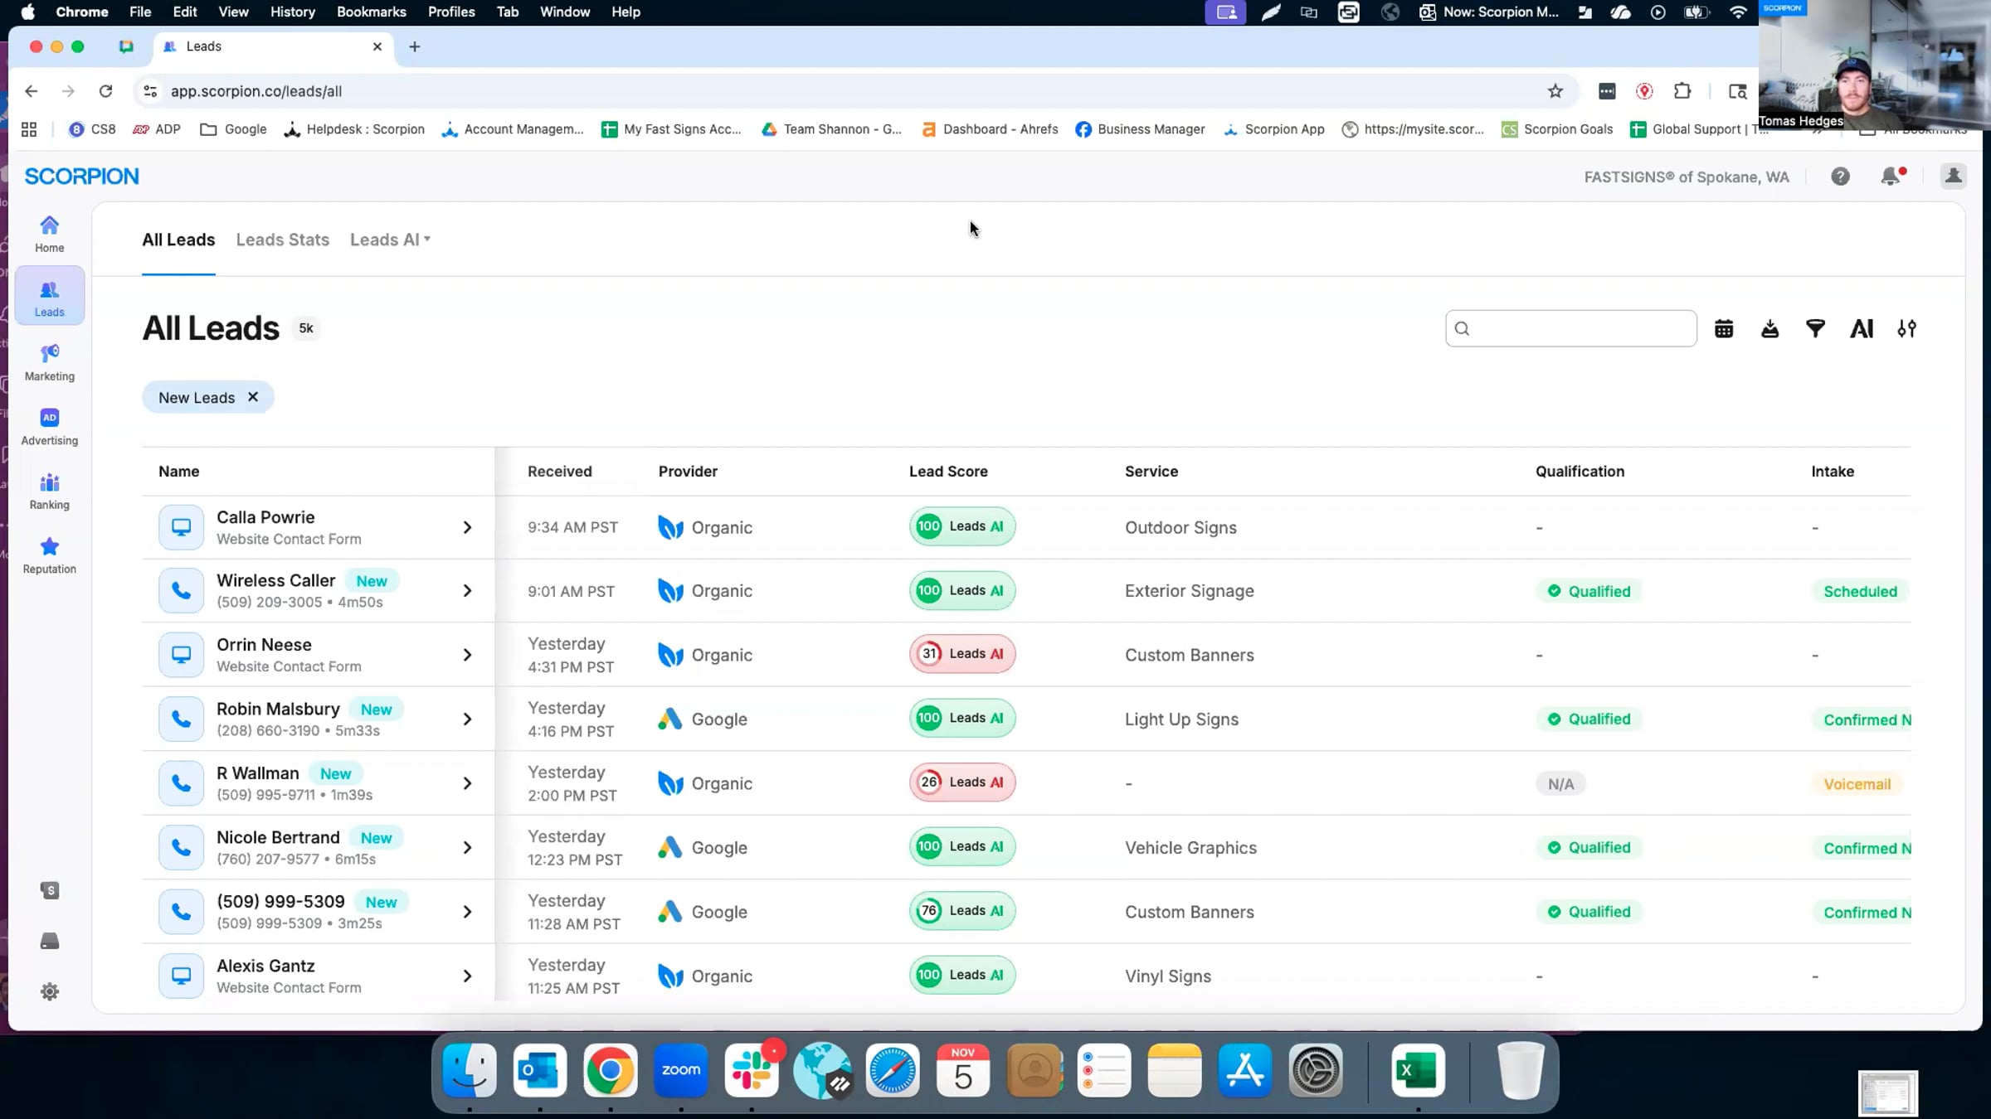Click the download leads export icon
Screen dimensions: 1991x1119
point(1770,329)
